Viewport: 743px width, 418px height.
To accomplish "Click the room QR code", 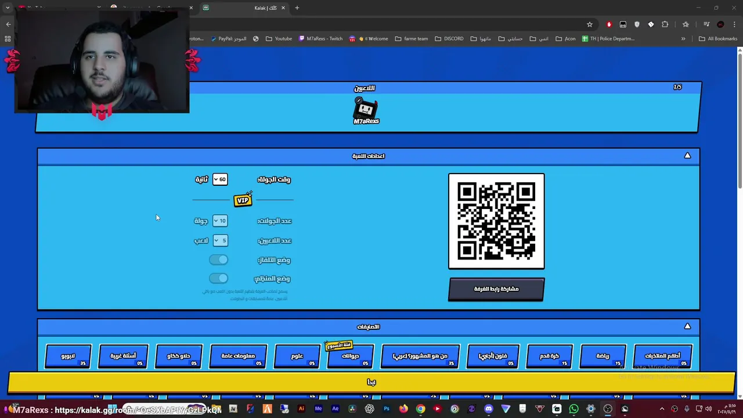I will coord(496,221).
